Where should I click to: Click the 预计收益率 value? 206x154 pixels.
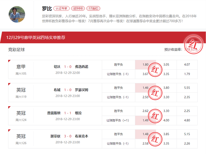pos(191,50)
